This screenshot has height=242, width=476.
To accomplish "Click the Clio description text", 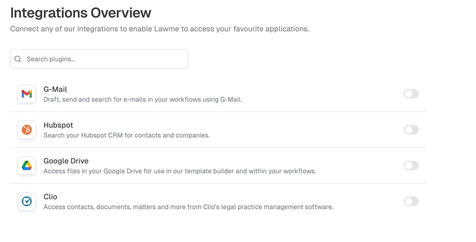I will tap(188, 207).
